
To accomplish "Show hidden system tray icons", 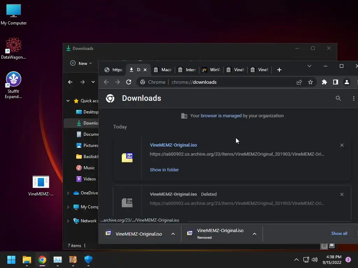I will pyautogui.click(x=296, y=260).
